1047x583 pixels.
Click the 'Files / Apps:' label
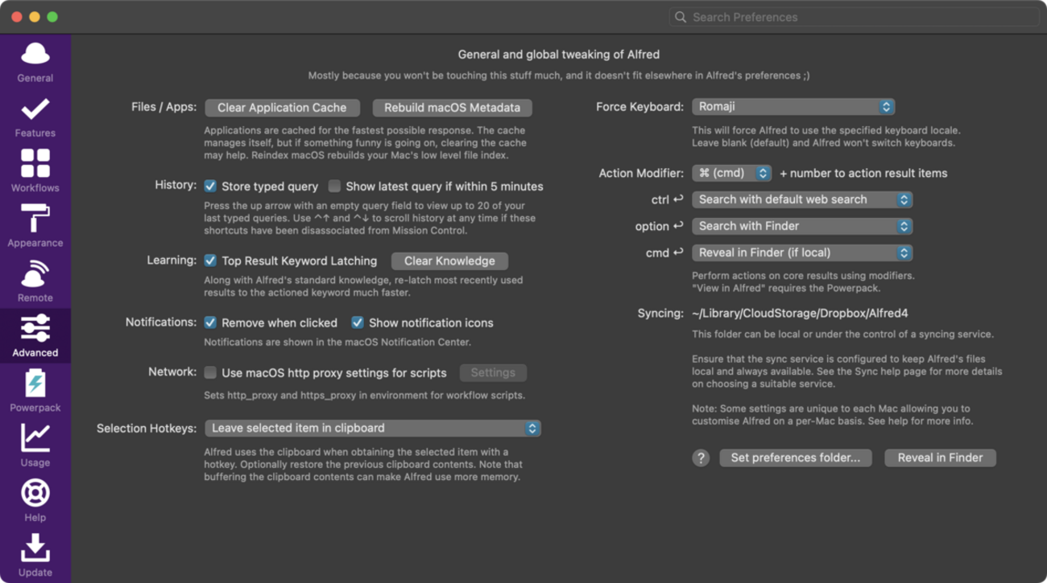click(164, 106)
